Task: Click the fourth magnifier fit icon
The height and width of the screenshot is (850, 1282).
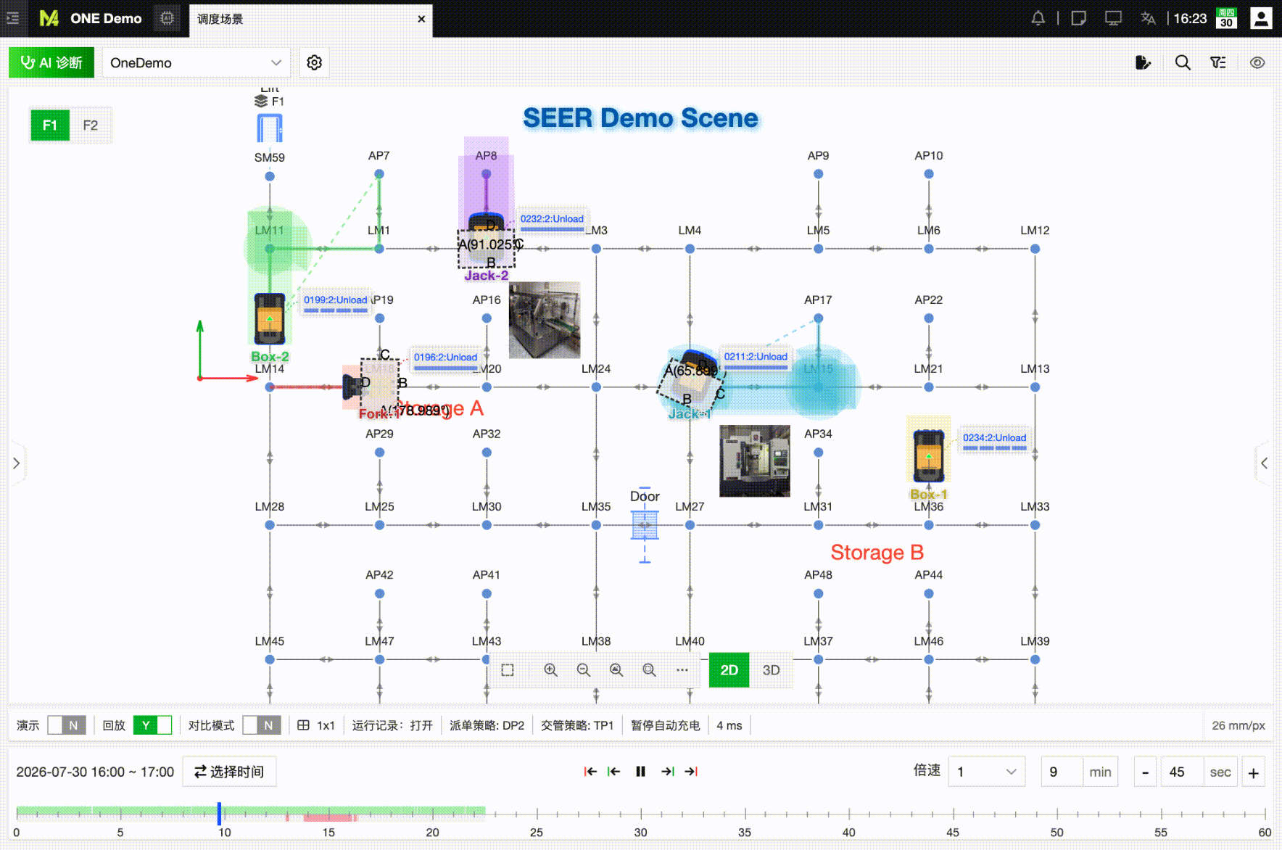Action: (649, 670)
